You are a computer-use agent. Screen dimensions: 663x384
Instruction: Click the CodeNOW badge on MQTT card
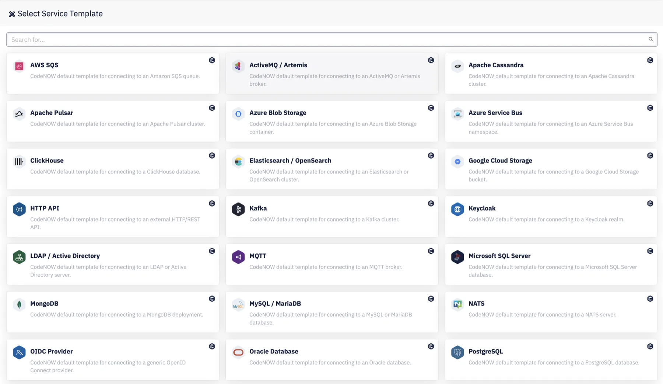pyautogui.click(x=431, y=251)
